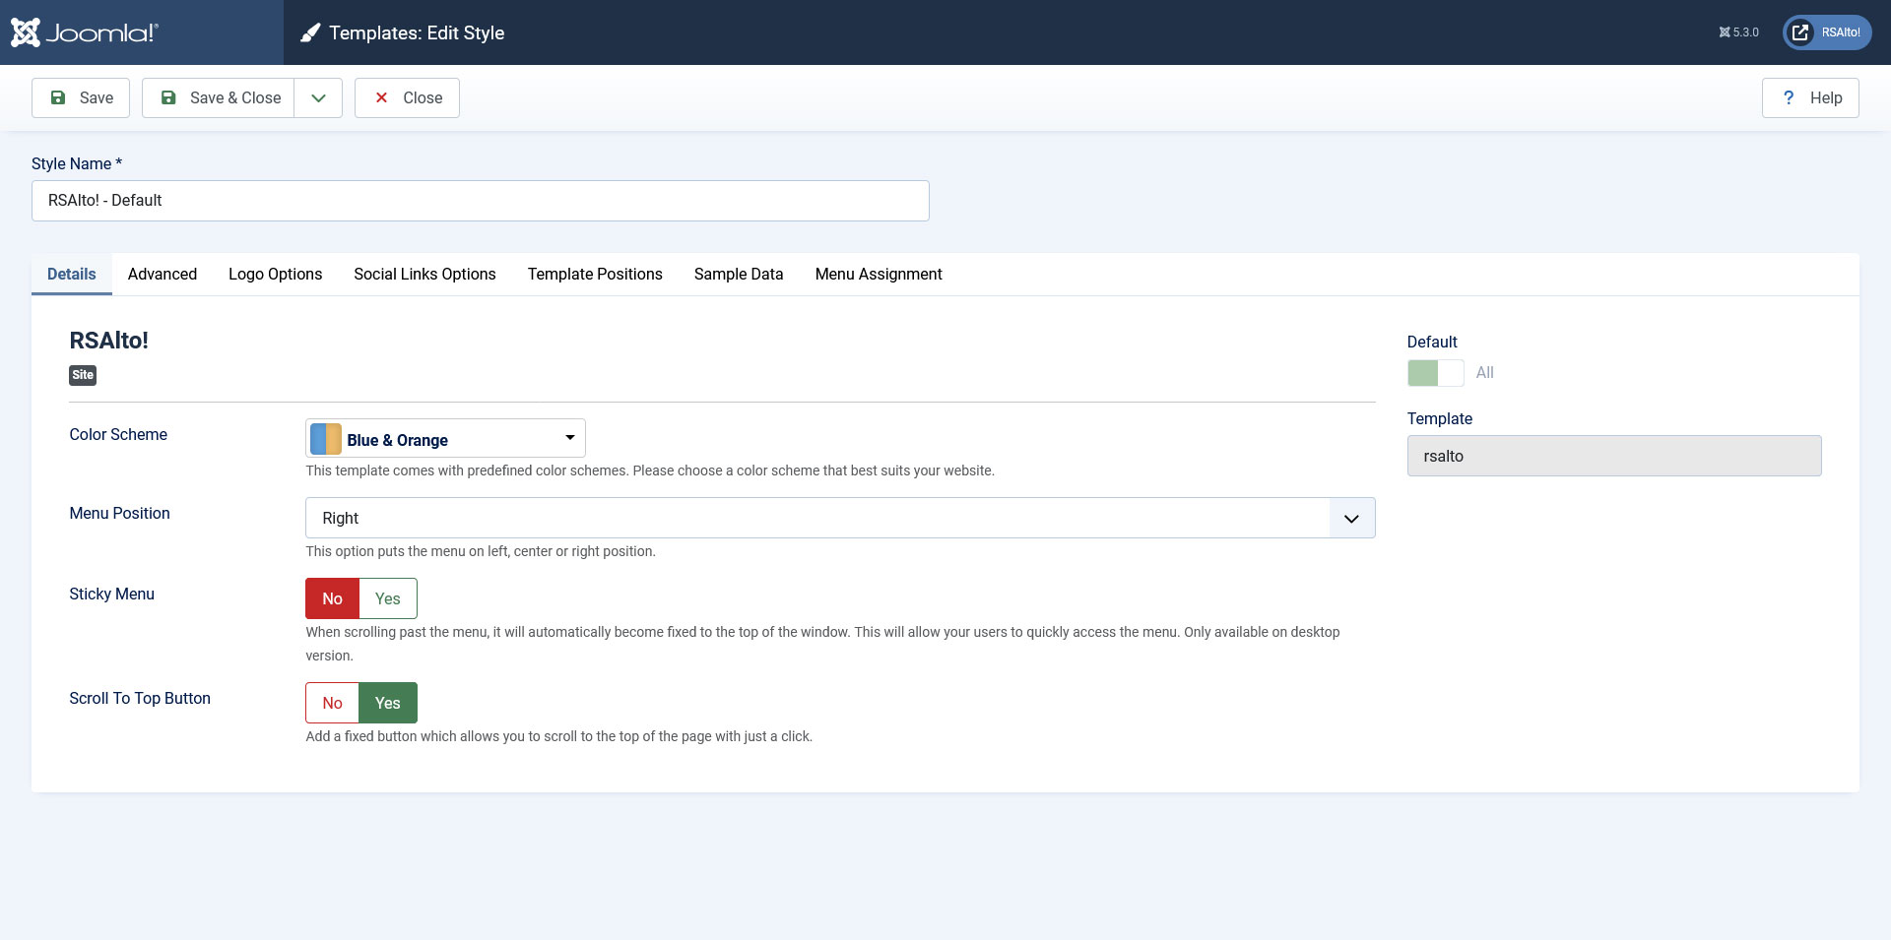The width and height of the screenshot is (1891, 940).
Task: Click the RSAlto! heading
Action: (x=108, y=341)
